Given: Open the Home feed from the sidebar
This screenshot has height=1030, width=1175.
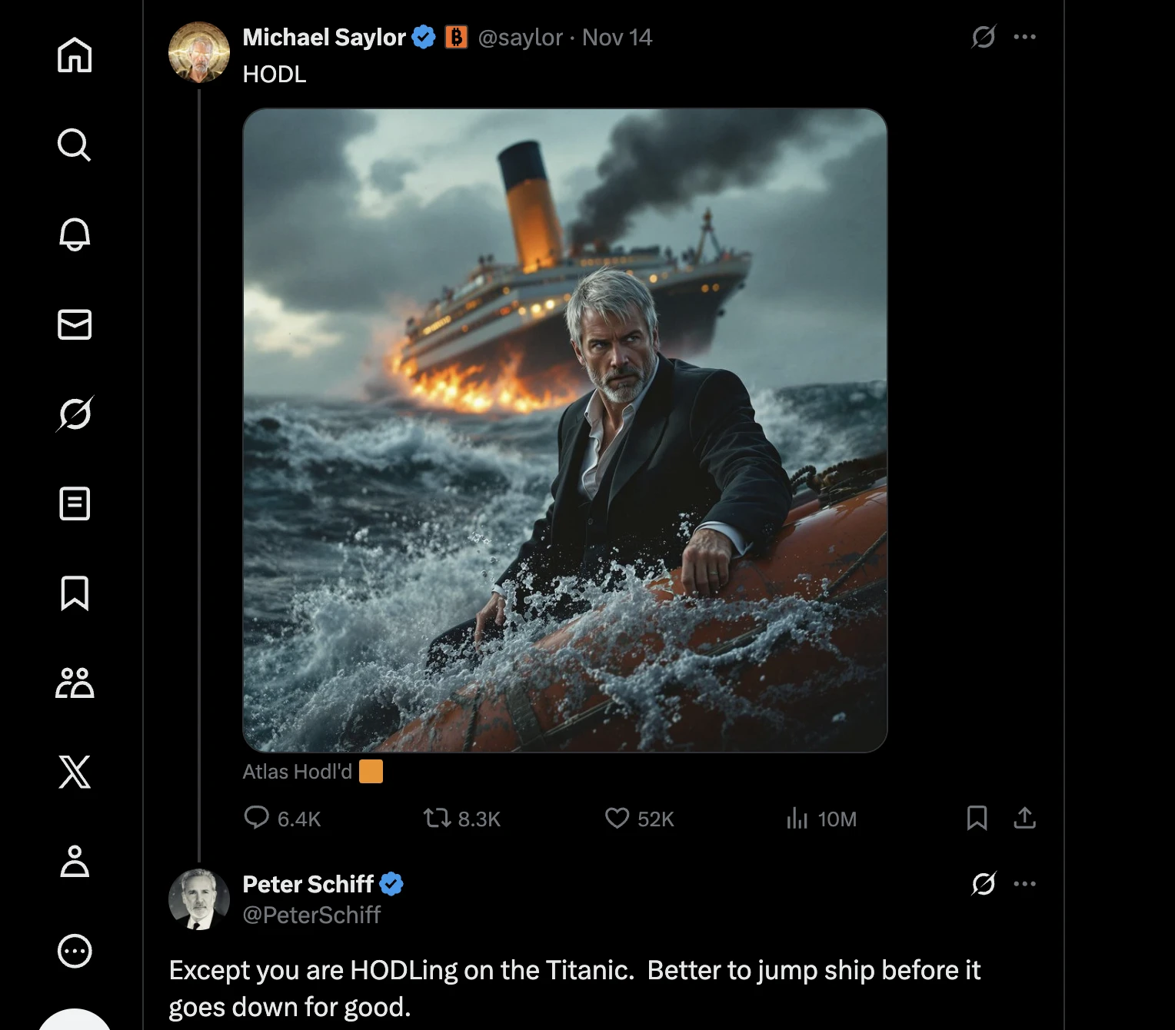Looking at the screenshot, I should [x=75, y=55].
